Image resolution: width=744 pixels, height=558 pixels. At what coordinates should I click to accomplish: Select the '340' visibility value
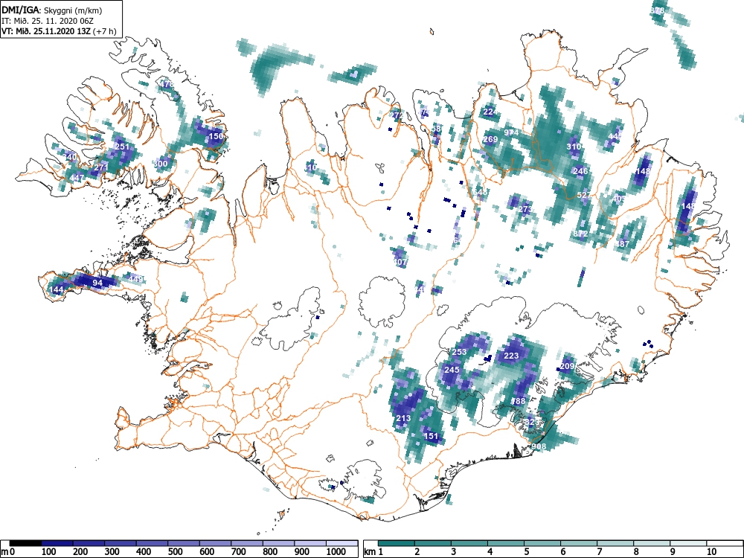pos(70,157)
